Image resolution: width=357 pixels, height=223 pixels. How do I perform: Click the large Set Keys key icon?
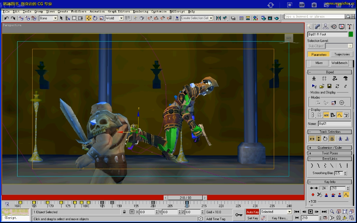(239, 214)
